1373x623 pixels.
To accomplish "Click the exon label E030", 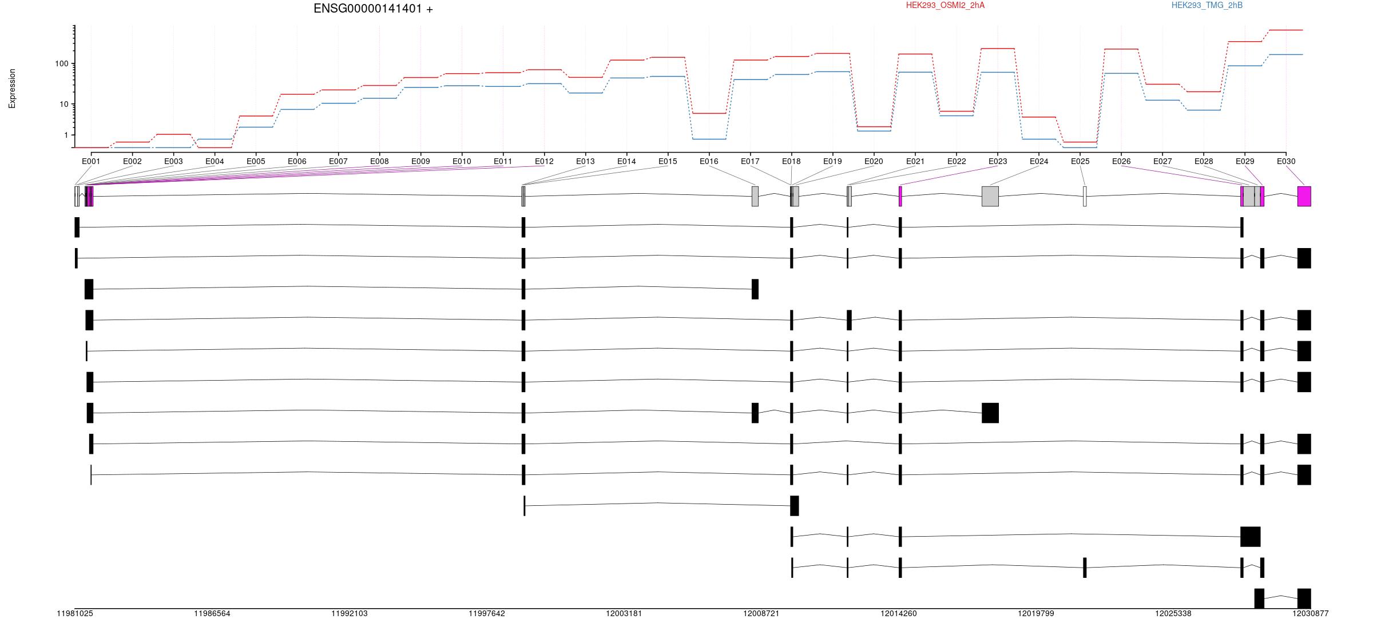I will pos(1286,161).
